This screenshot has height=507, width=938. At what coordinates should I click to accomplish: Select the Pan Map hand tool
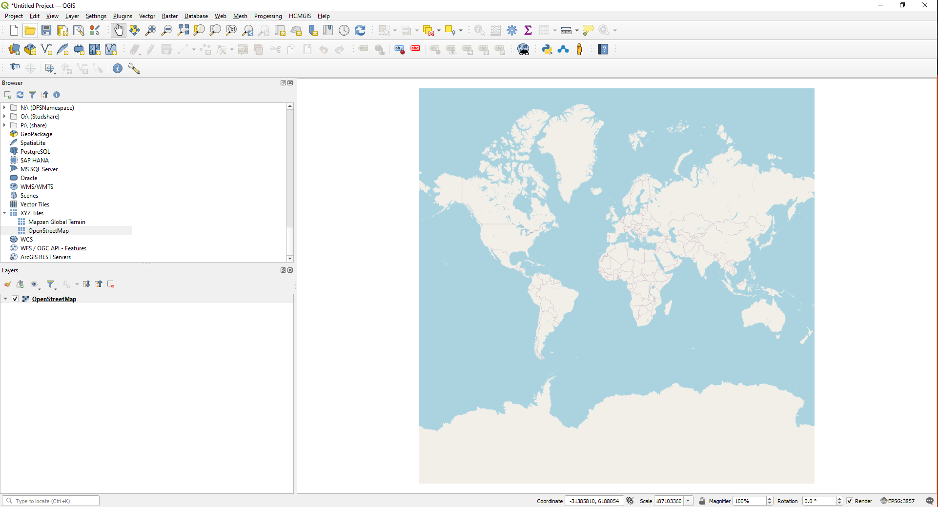(118, 30)
